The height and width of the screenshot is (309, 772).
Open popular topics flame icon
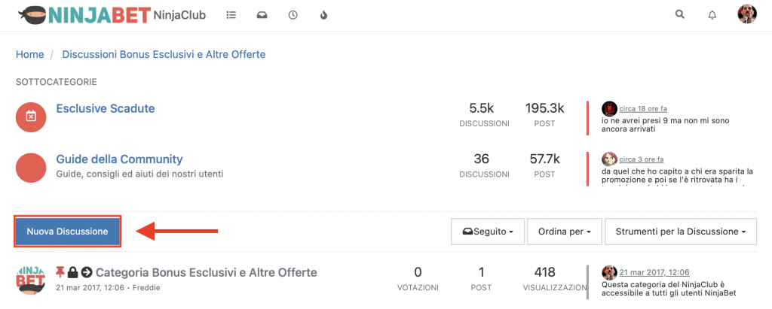(x=323, y=14)
